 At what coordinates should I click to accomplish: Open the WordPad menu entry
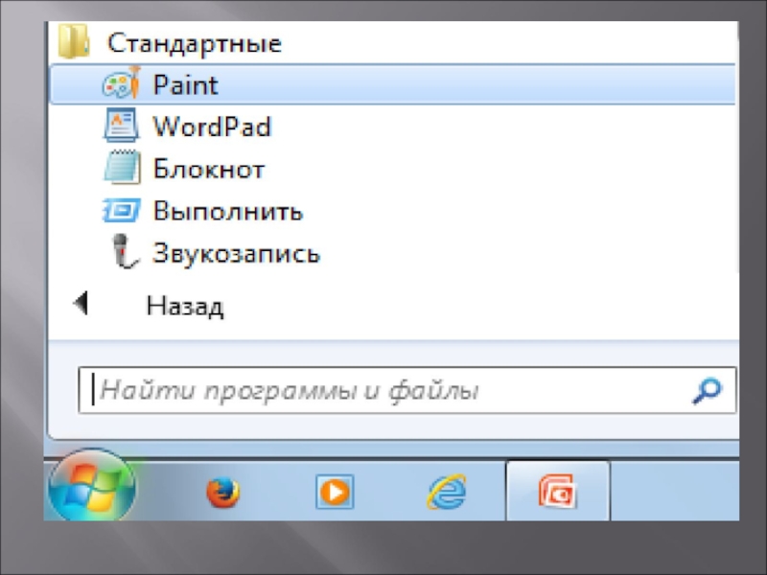(x=212, y=126)
